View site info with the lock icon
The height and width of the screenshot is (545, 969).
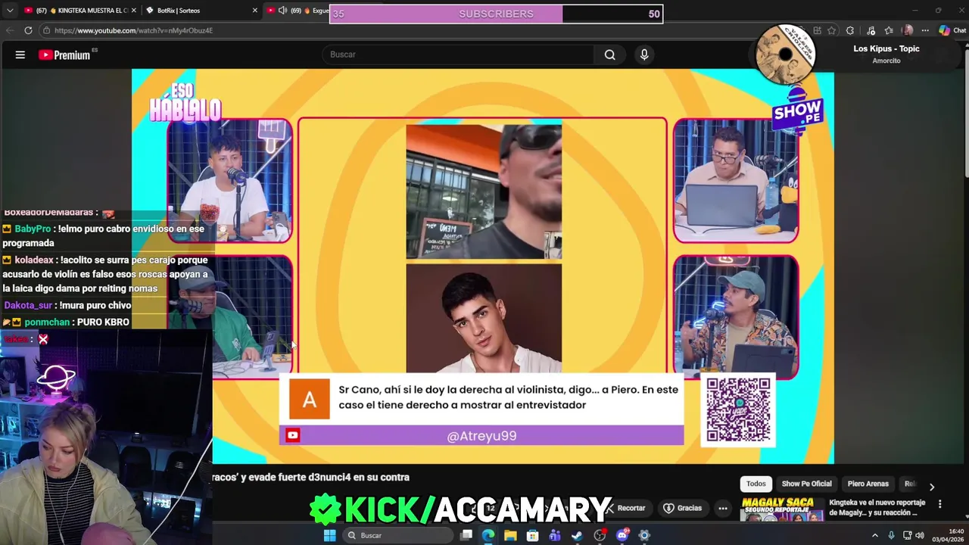(46, 30)
